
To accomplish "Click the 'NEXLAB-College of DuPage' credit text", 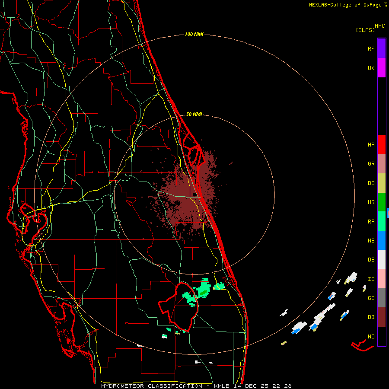I will [x=345, y=5].
